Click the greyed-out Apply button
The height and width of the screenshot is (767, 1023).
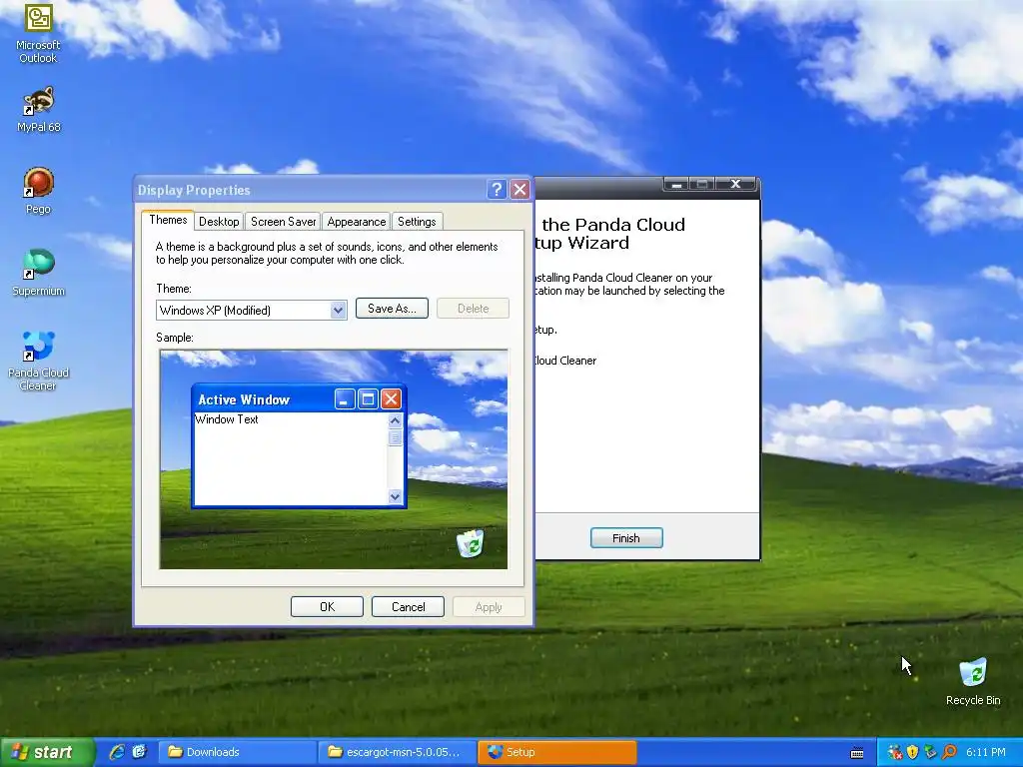pos(489,606)
